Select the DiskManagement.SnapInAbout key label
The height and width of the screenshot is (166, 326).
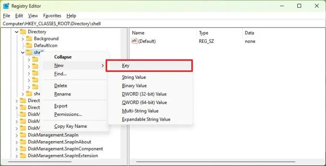[60, 142]
